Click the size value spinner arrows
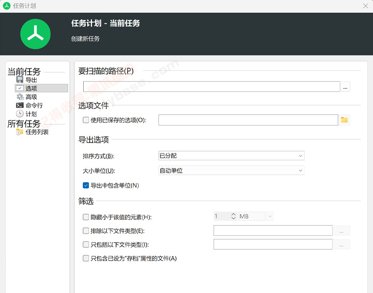This screenshot has width=373, height=293. click(234, 216)
